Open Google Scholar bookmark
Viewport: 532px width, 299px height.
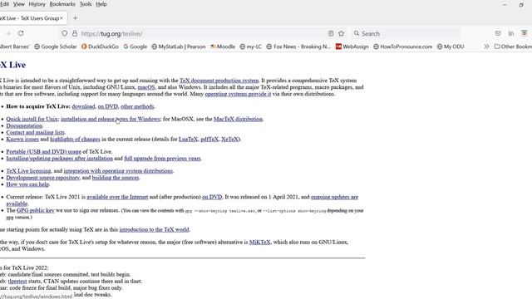pos(56,47)
